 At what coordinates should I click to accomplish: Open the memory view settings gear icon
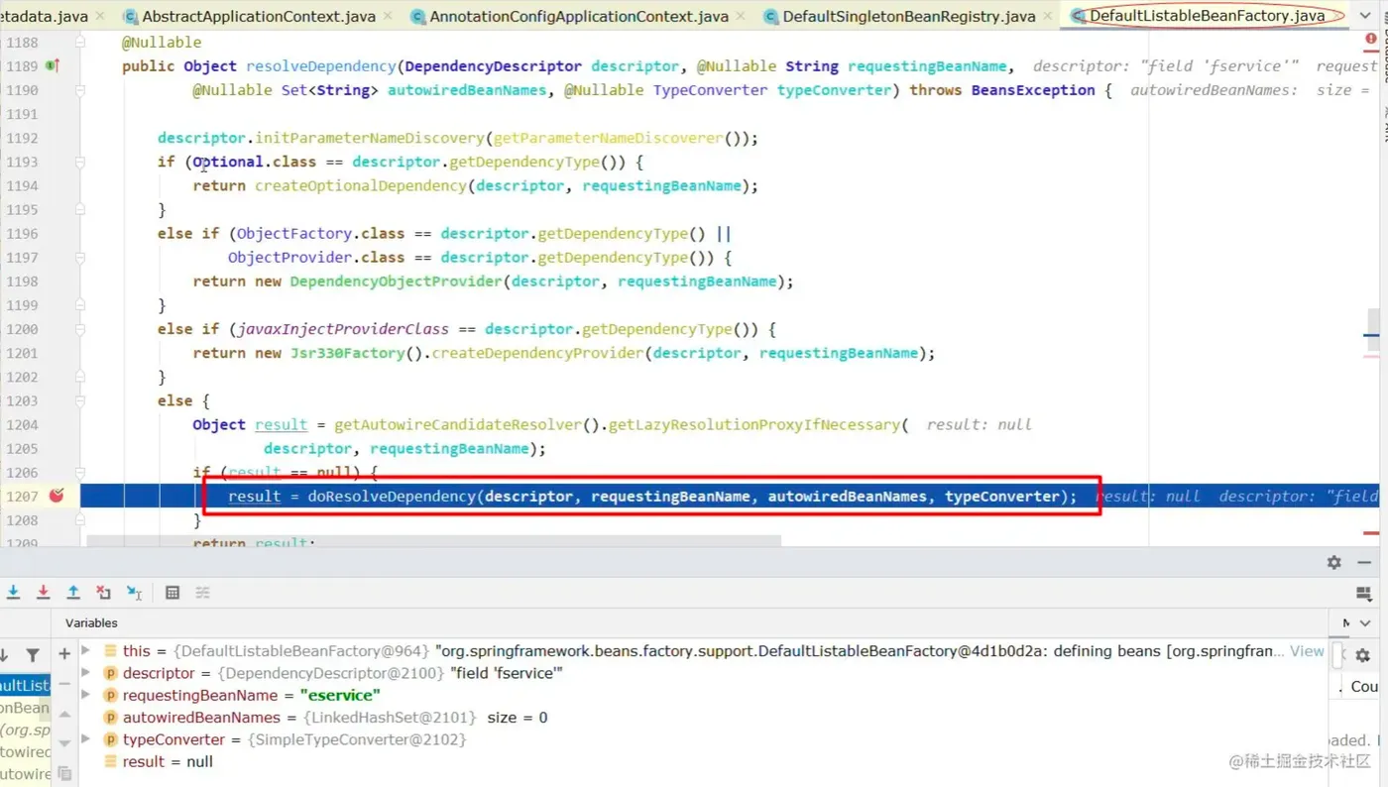coord(1362,655)
